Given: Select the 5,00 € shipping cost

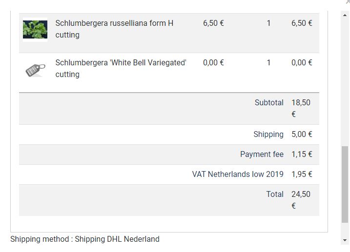Looking at the screenshot, I should pyautogui.click(x=302, y=135).
